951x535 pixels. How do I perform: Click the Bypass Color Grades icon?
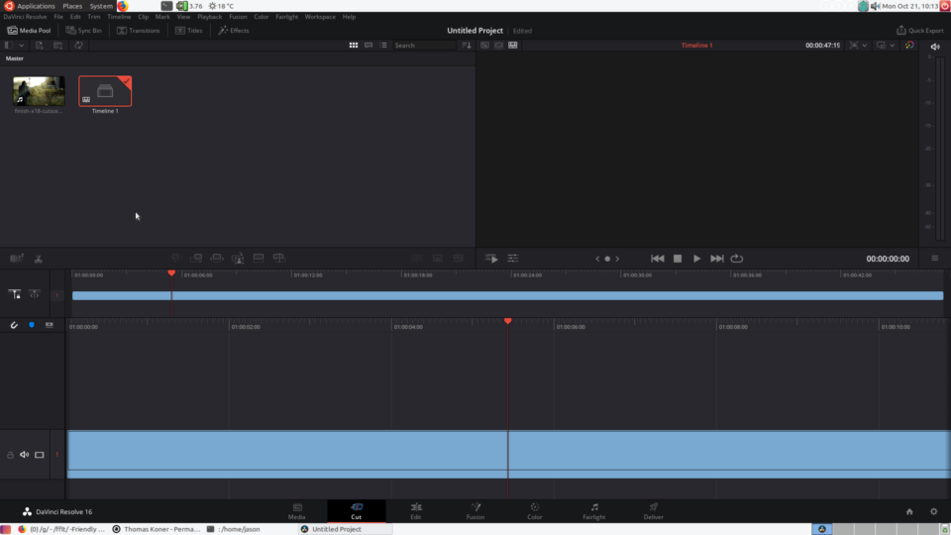[909, 46]
